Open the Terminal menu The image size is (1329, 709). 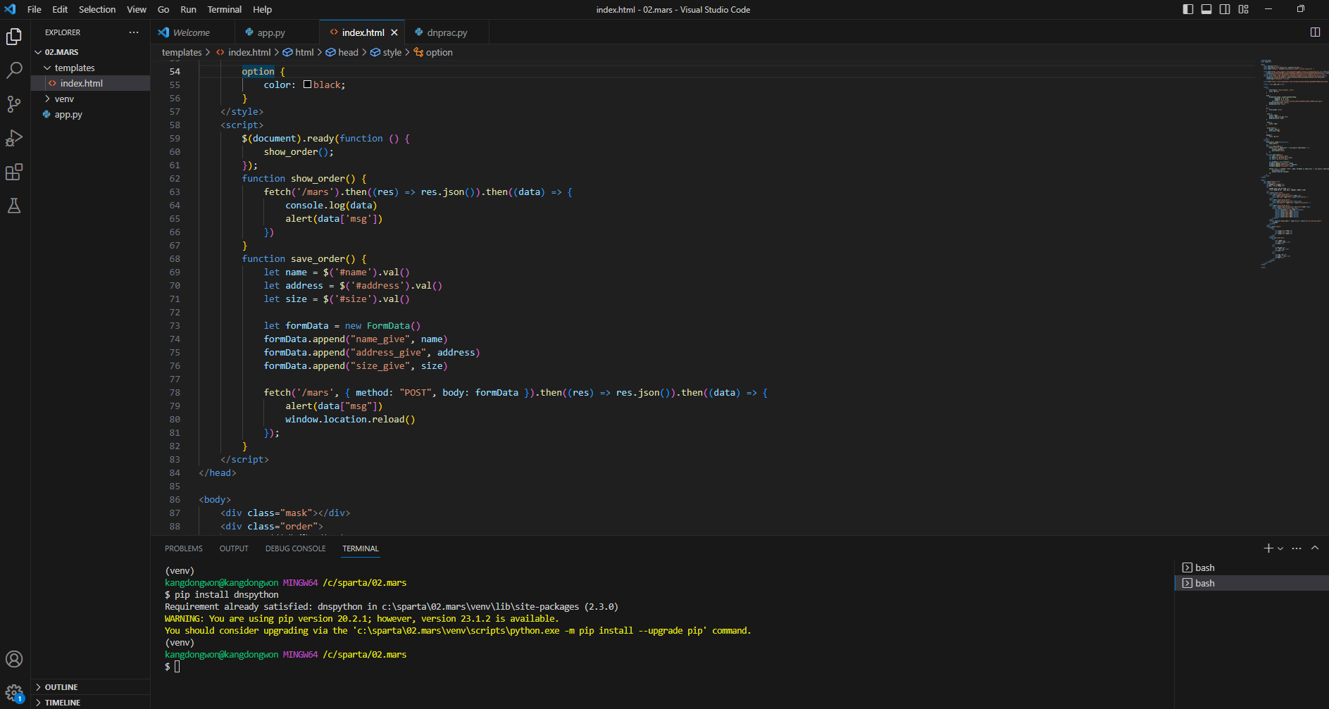225,9
